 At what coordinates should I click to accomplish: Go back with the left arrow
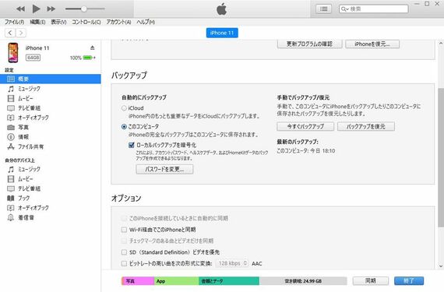10,33
